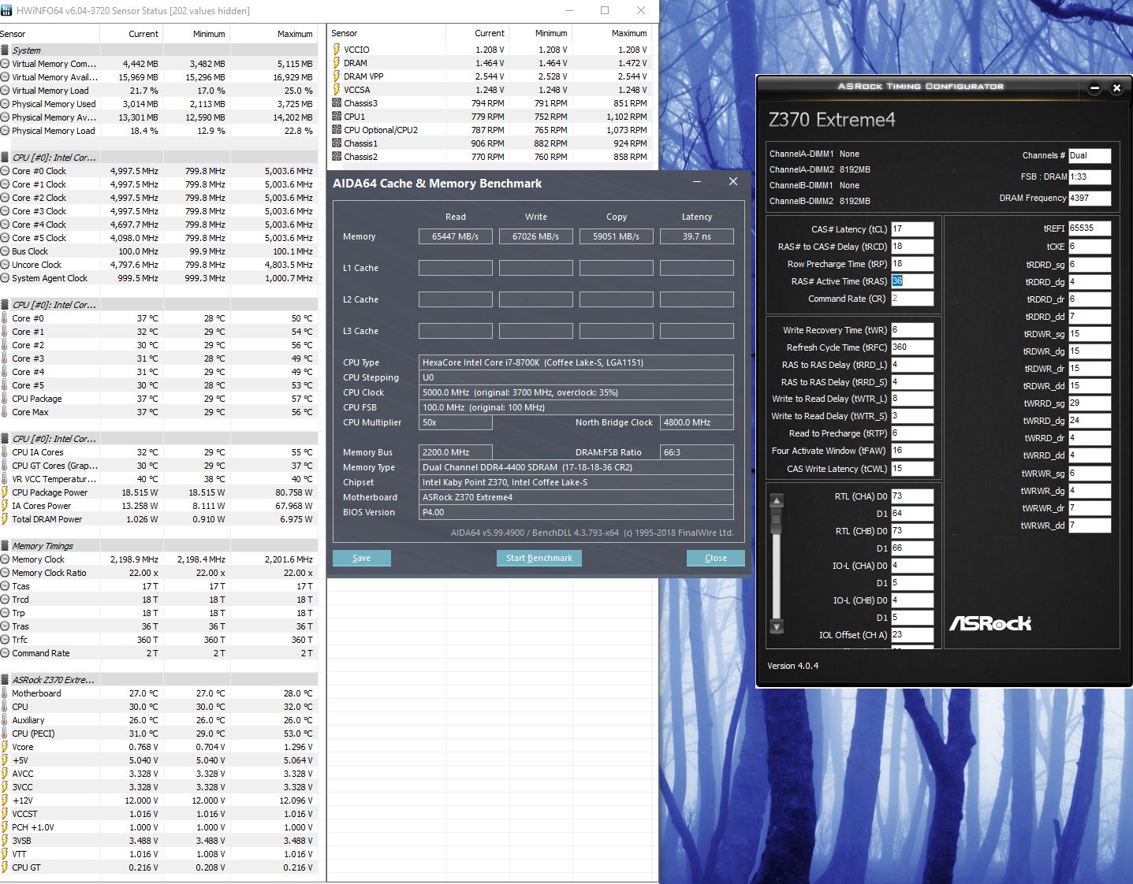Image resolution: width=1133 pixels, height=884 pixels.
Task: Click the Sensor column header in left pane
Action: coord(50,34)
